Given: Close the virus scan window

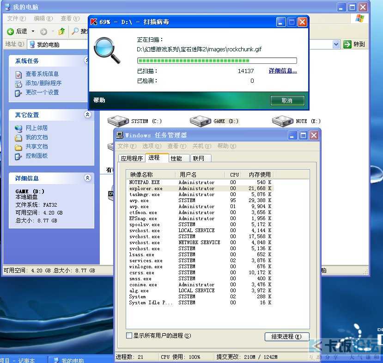Looking at the screenshot, I should (303, 22).
